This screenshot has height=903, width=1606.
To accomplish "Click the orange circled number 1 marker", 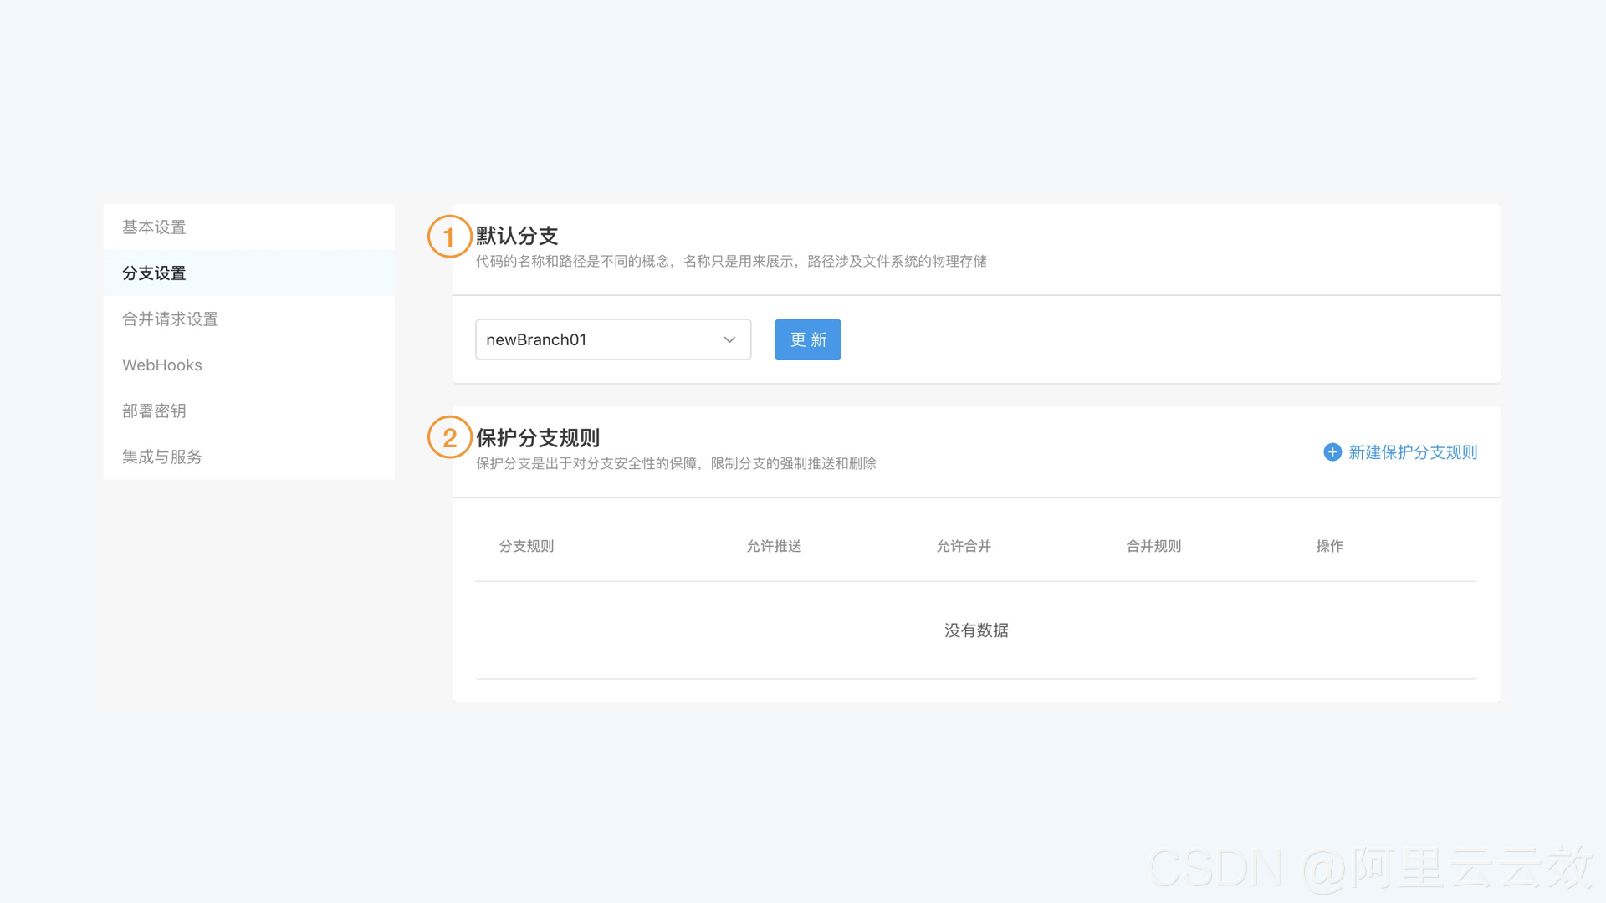I will 449,237.
